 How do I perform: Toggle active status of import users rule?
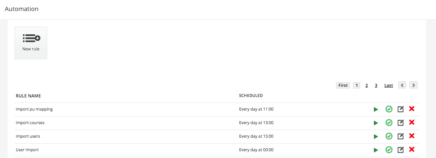[389, 136]
